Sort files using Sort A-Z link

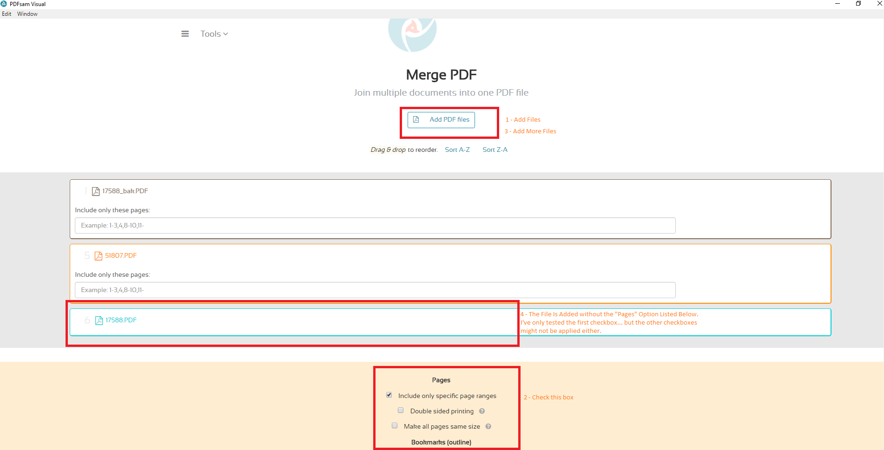pyautogui.click(x=457, y=150)
